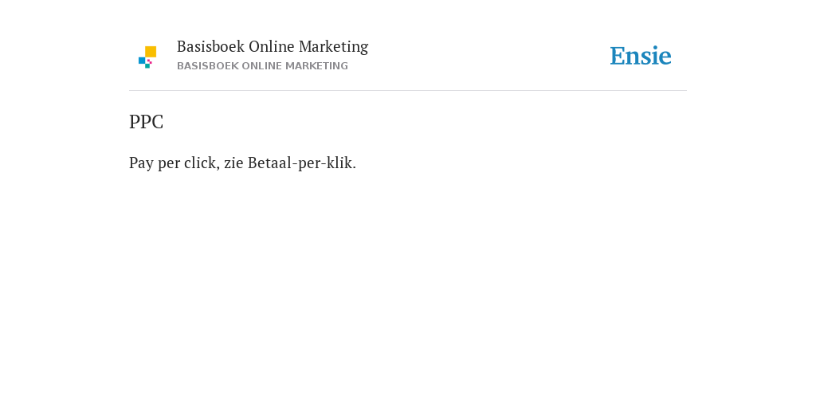
Task: Open the Basisboek Online Marketing title link
Action: (x=273, y=47)
